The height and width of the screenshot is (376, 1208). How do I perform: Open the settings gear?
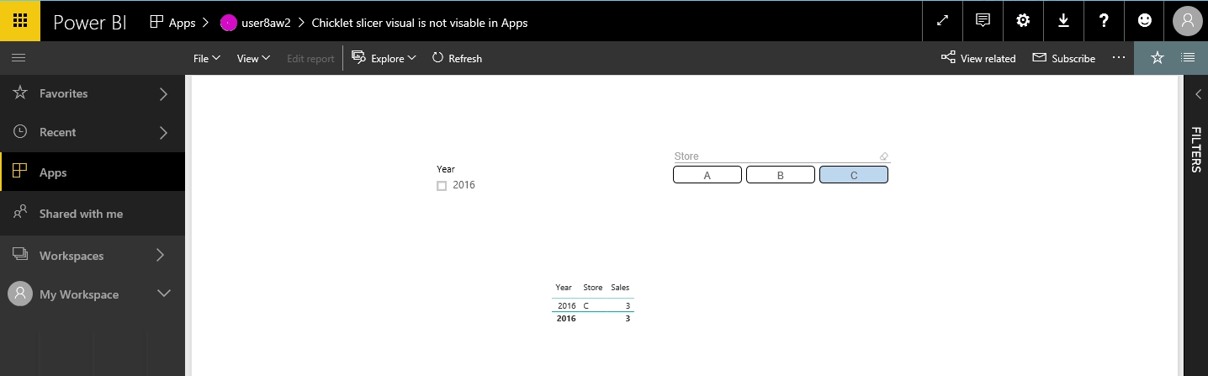click(x=1023, y=21)
